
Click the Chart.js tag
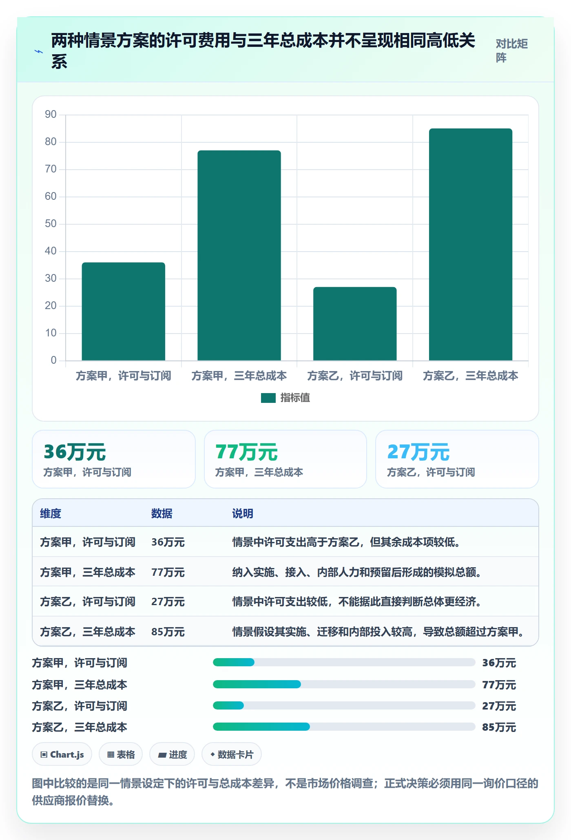62,754
